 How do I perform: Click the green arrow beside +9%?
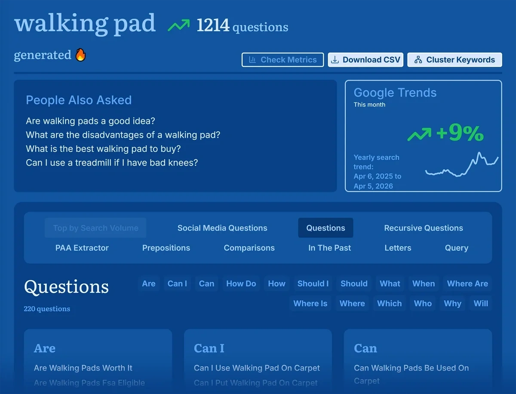coord(419,135)
